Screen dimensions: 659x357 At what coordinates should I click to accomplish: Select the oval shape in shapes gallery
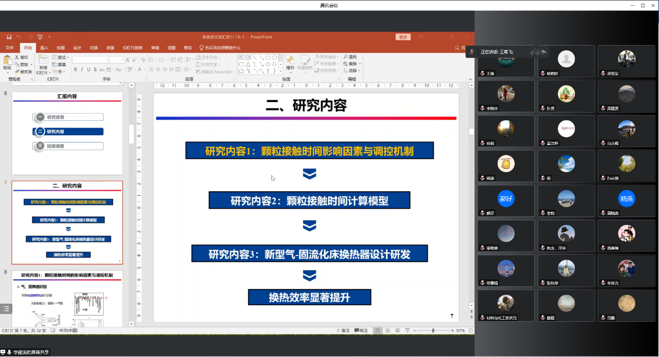tap(274, 58)
